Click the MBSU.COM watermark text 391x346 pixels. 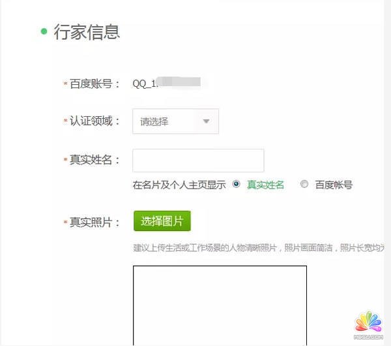(368, 338)
